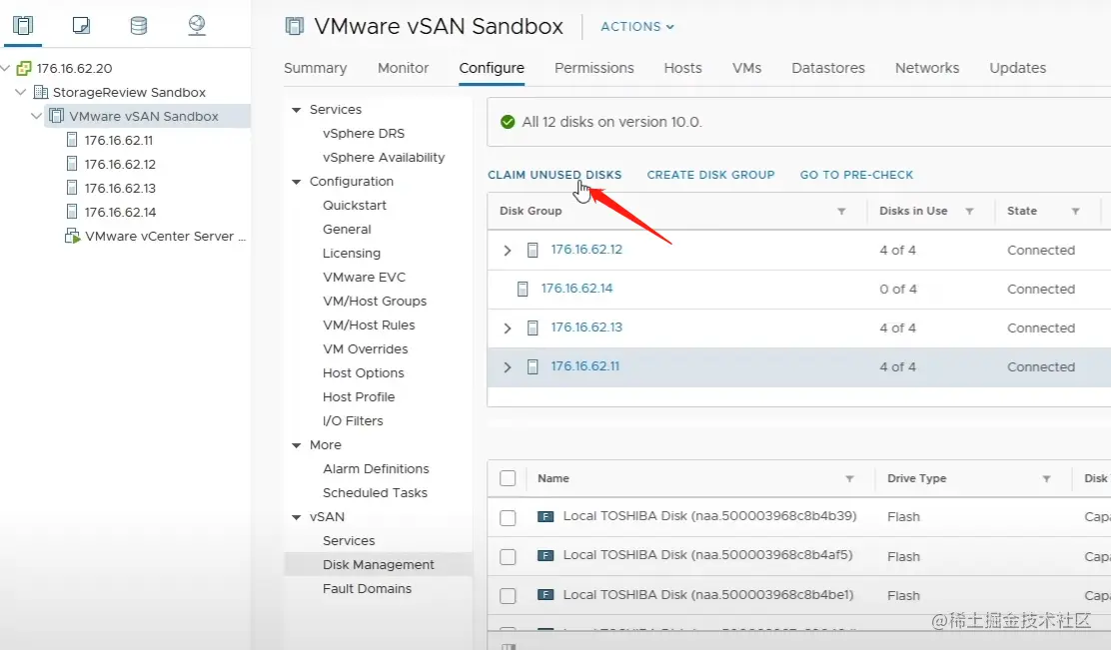Switch to the Hosts tab
This screenshot has height=650, width=1111.
click(x=683, y=68)
